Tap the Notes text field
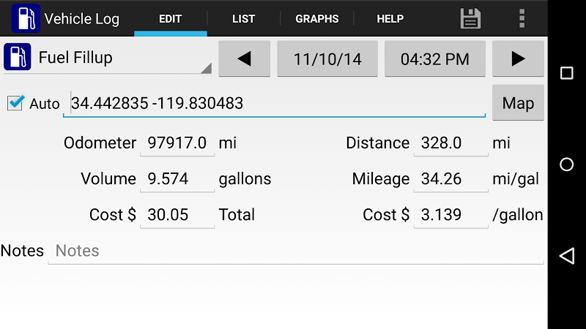 tap(295, 251)
